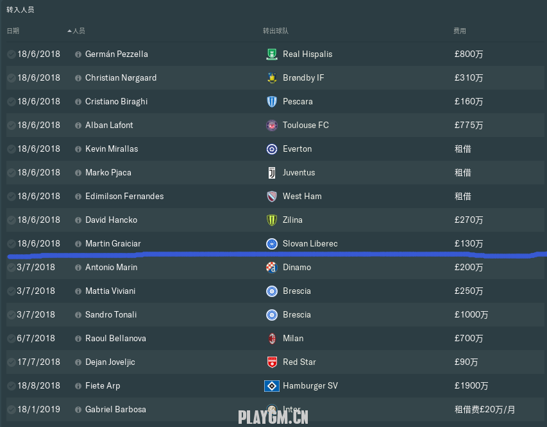
Task: Toggle the checkmark for Alban Lafont row
Action: pyautogui.click(x=11, y=125)
